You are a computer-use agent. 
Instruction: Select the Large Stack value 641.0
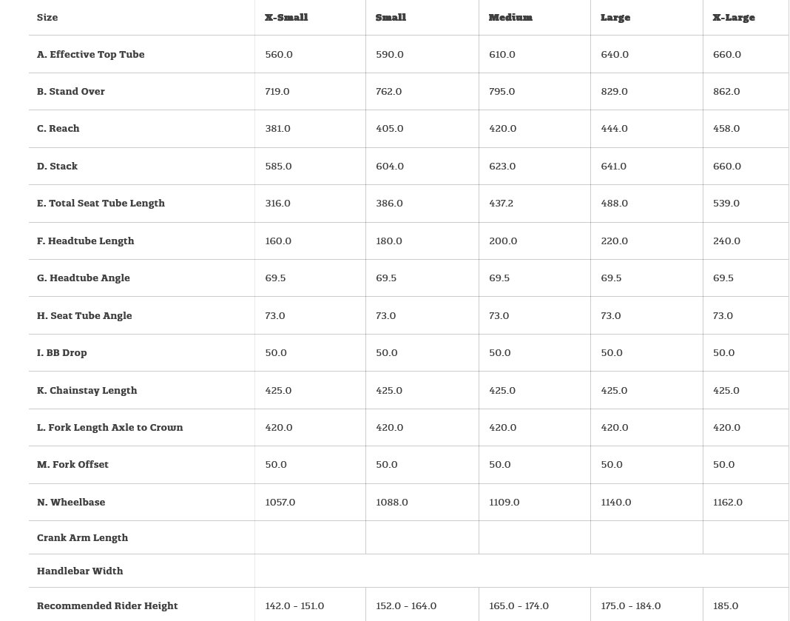coord(614,167)
